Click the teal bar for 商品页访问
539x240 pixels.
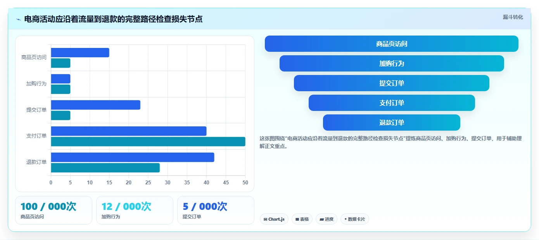[60, 63]
